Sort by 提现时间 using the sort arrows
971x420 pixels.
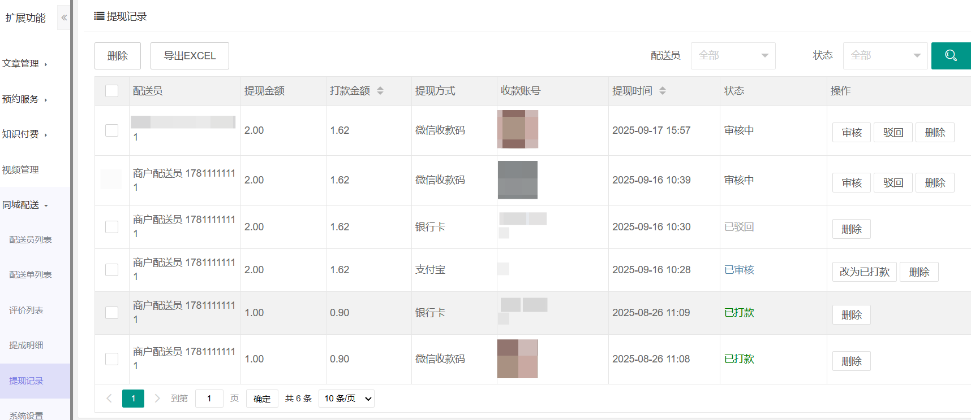tap(663, 91)
